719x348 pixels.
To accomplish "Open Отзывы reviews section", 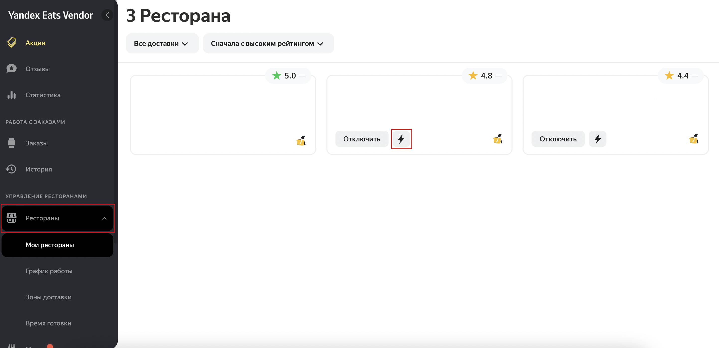I will [x=37, y=69].
